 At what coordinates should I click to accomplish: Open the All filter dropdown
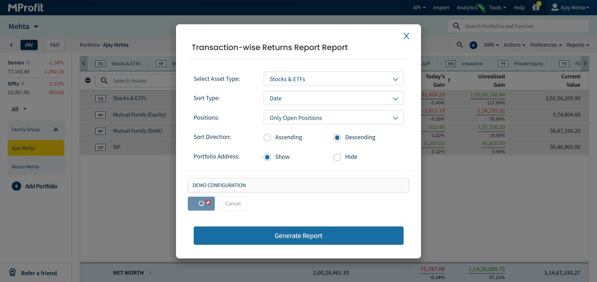pyautogui.click(x=19, y=109)
